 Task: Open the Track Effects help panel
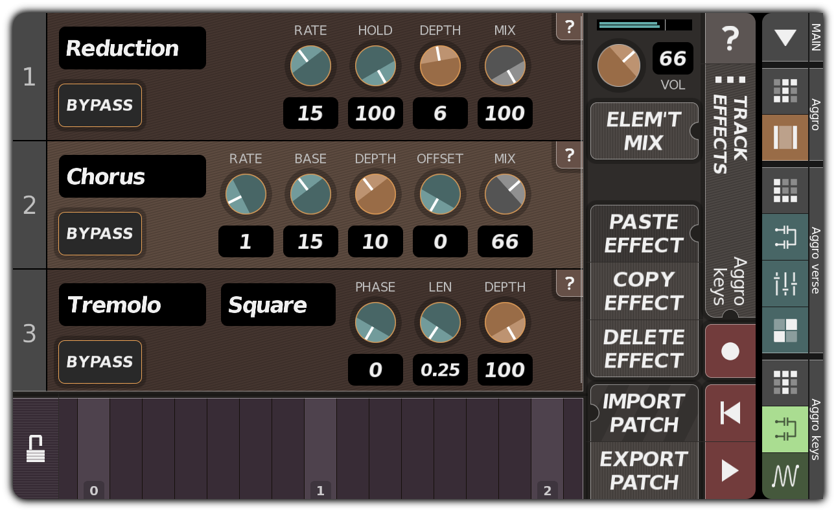(x=730, y=38)
